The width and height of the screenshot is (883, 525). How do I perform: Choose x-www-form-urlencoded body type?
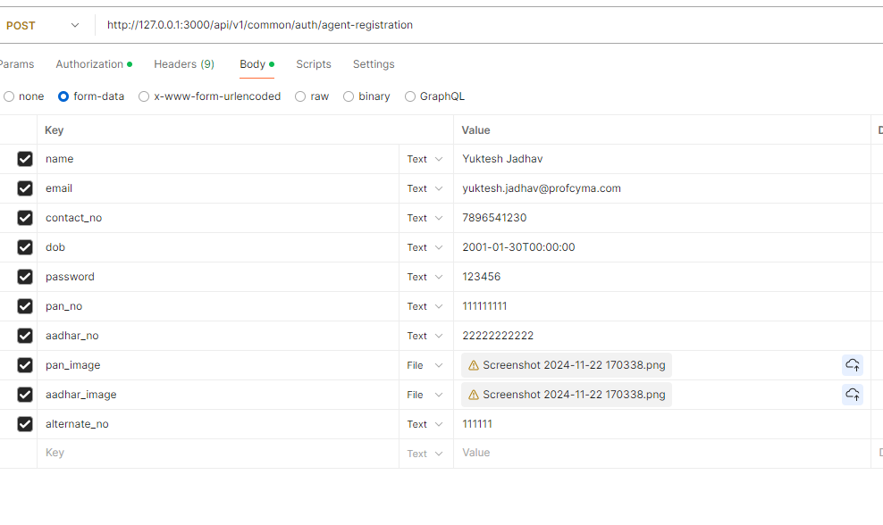tap(144, 96)
